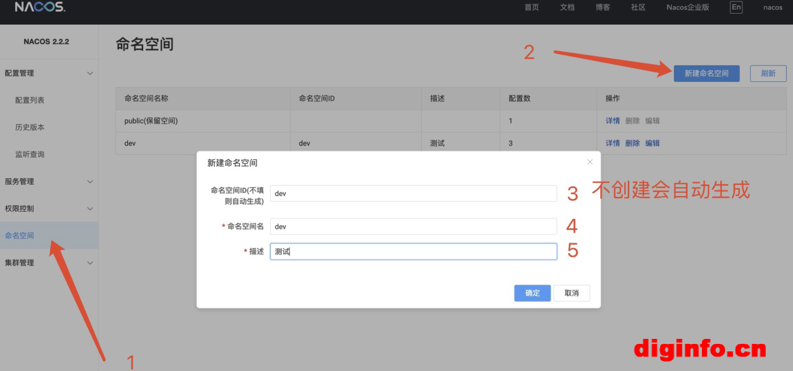Expand the 服务管理 menu chevron
The image size is (793, 371).
pyautogui.click(x=90, y=182)
